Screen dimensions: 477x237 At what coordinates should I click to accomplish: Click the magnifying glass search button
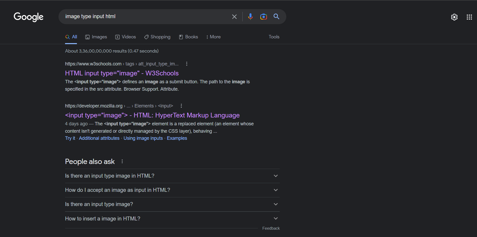[276, 17]
